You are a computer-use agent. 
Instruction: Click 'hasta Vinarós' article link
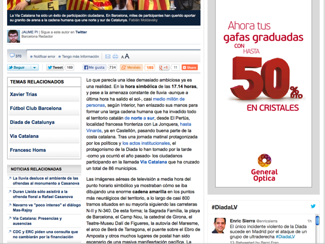click(x=185, y=124)
